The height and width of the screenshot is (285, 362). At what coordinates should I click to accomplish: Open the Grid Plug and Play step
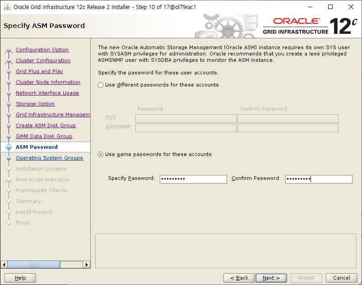pyautogui.click(x=39, y=71)
